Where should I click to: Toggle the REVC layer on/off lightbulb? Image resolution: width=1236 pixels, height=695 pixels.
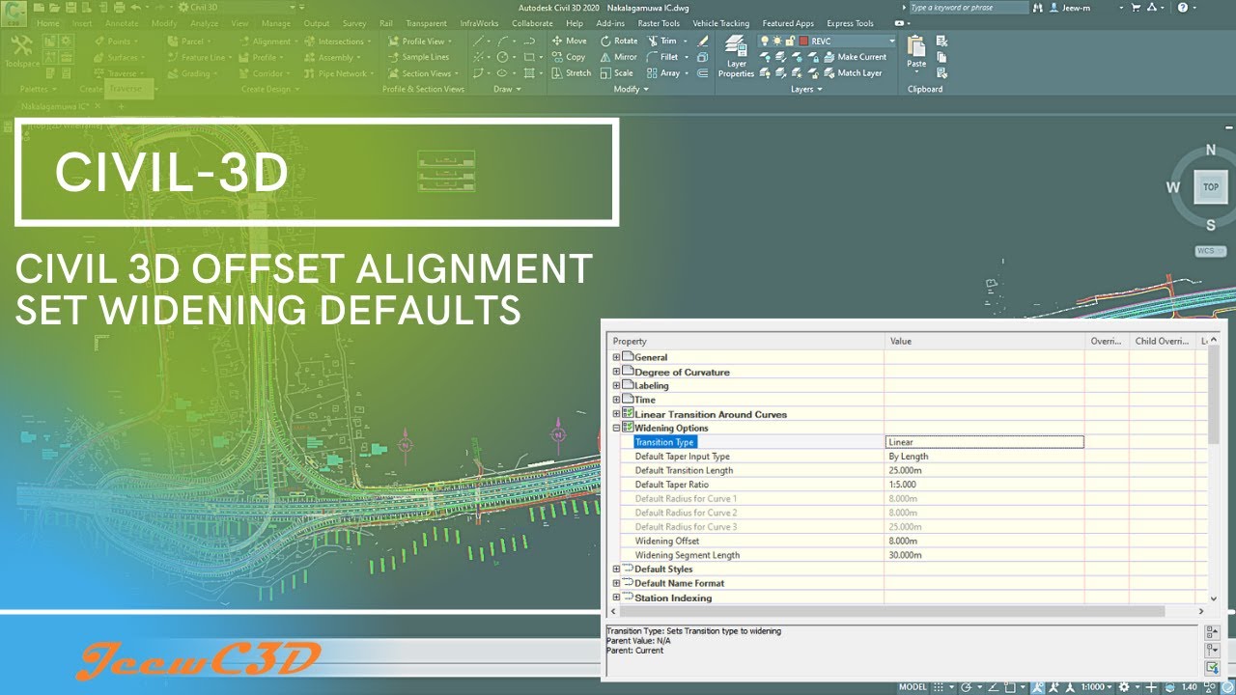[765, 41]
